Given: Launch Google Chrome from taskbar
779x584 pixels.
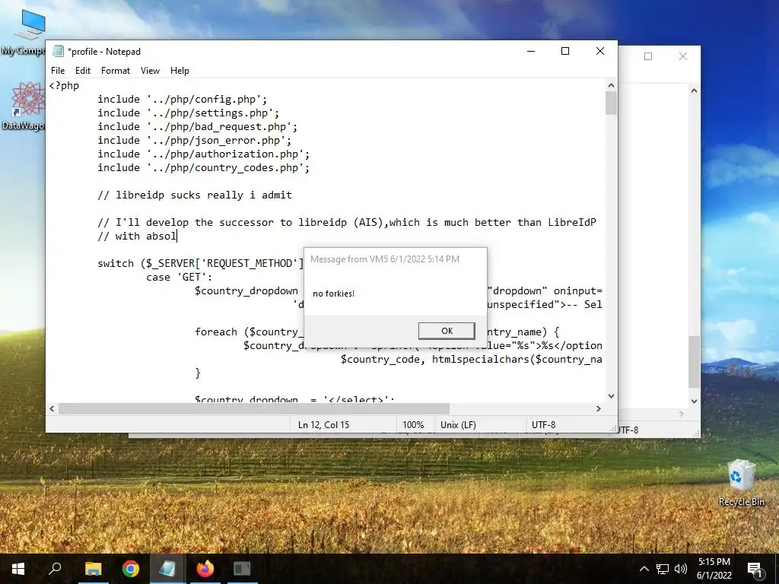Looking at the screenshot, I should coord(130,569).
